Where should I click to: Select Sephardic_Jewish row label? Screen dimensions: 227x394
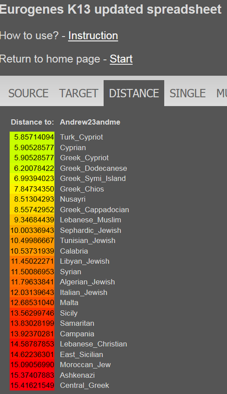point(90,230)
